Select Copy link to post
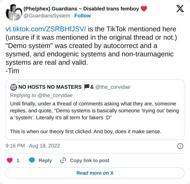This screenshot has width=190, height=184. pos(90,160)
